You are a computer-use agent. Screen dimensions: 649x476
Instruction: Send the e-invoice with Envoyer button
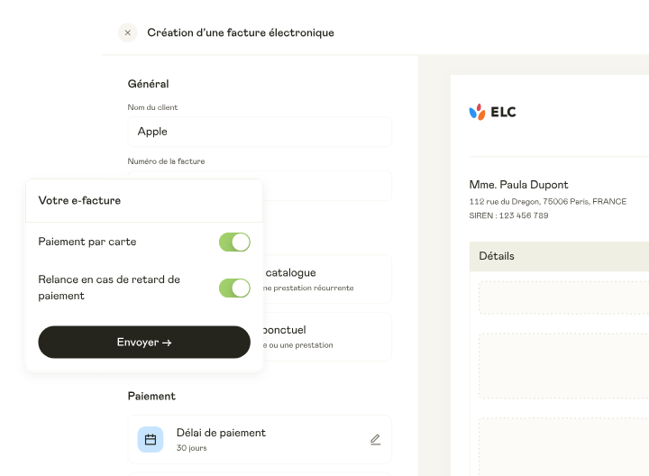click(x=144, y=342)
